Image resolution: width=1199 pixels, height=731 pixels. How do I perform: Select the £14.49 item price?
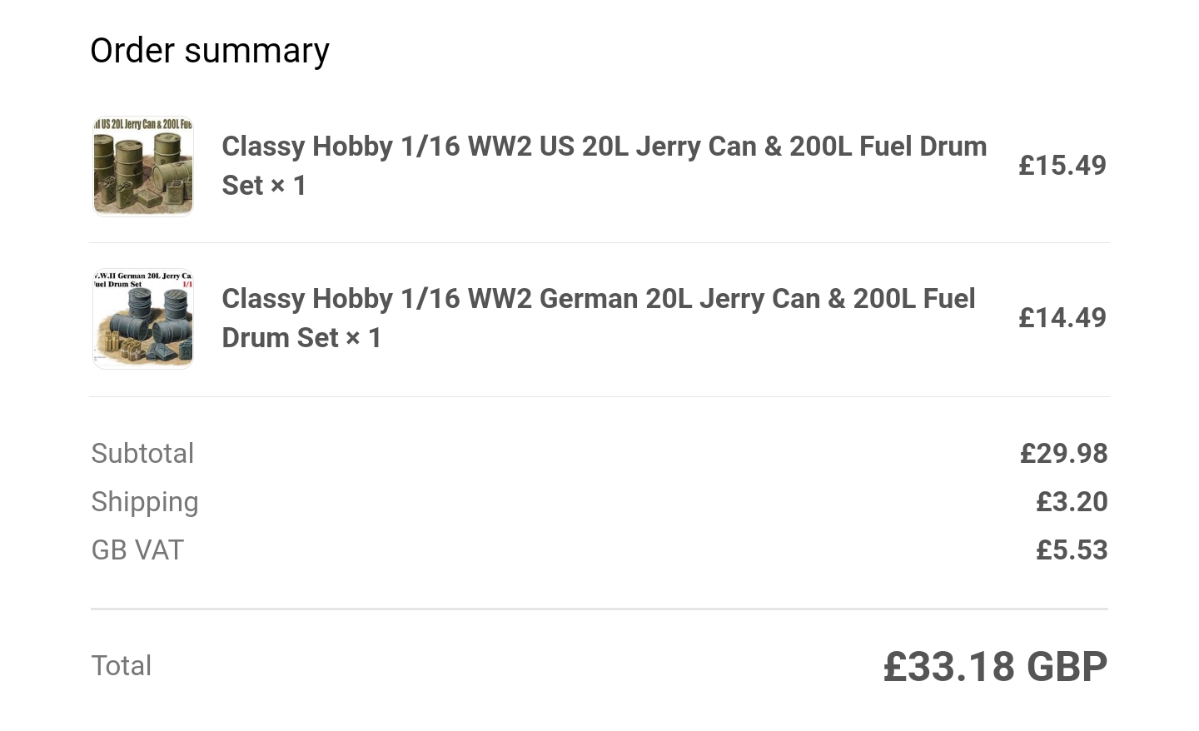click(x=1062, y=318)
